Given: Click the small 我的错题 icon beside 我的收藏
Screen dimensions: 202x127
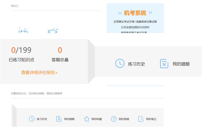Looking at the screenshot, I should (59, 119).
